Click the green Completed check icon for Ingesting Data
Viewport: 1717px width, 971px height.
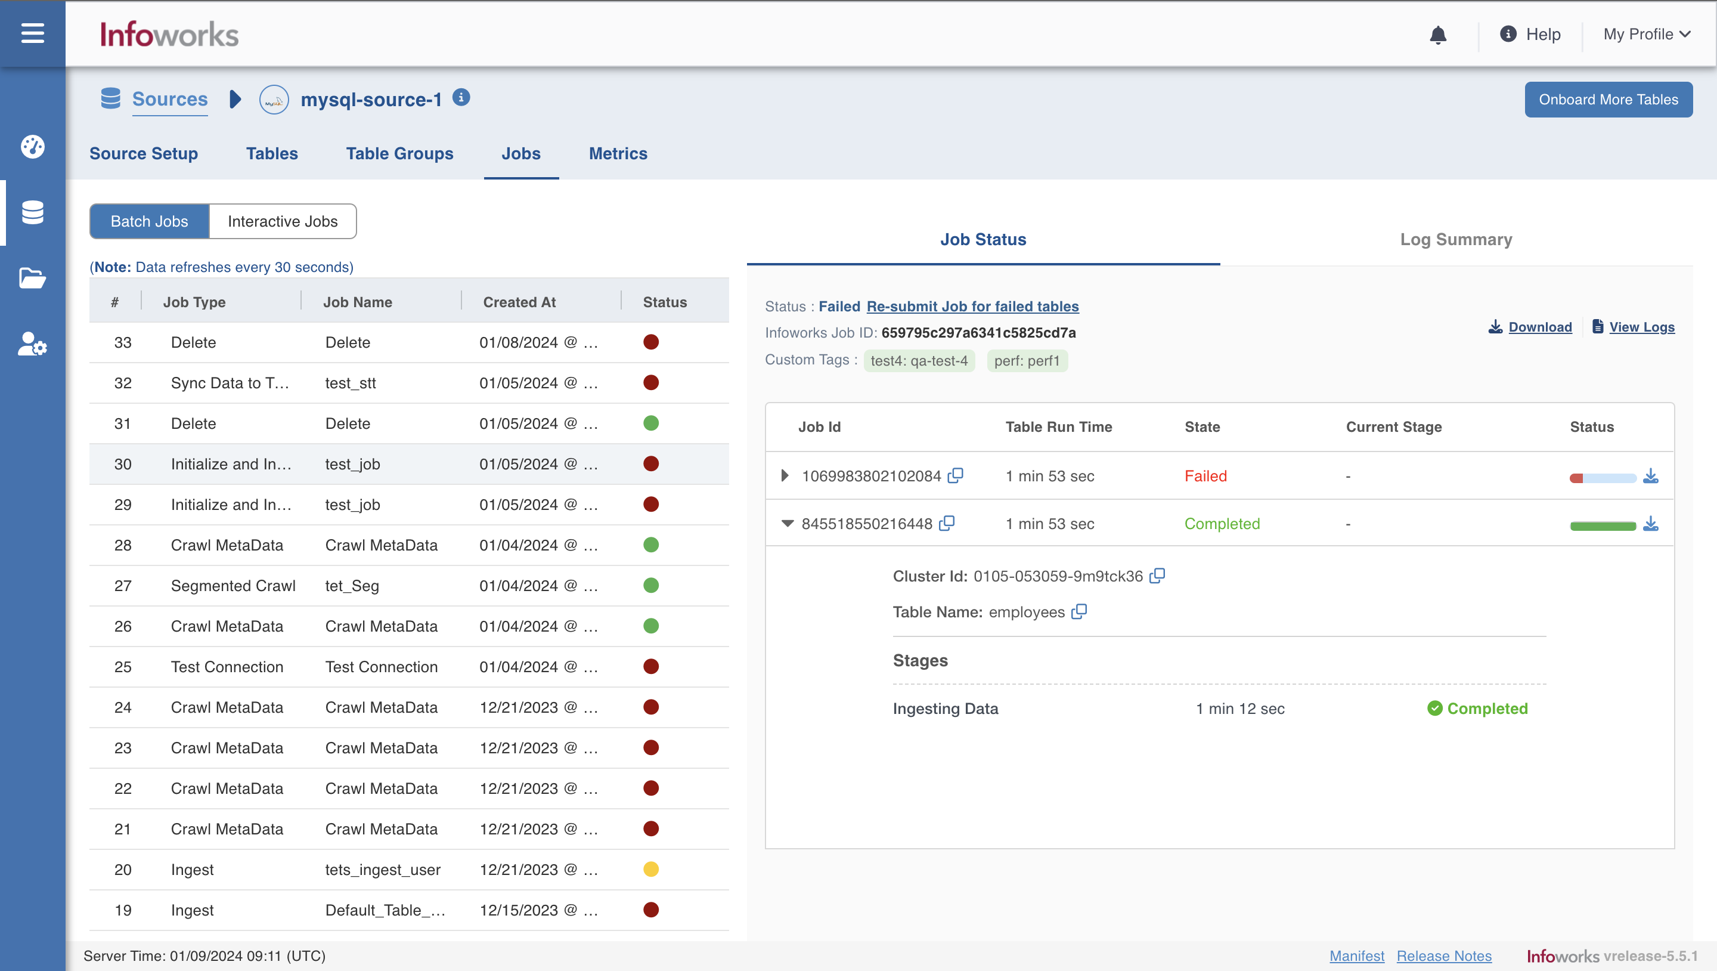[x=1434, y=708]
